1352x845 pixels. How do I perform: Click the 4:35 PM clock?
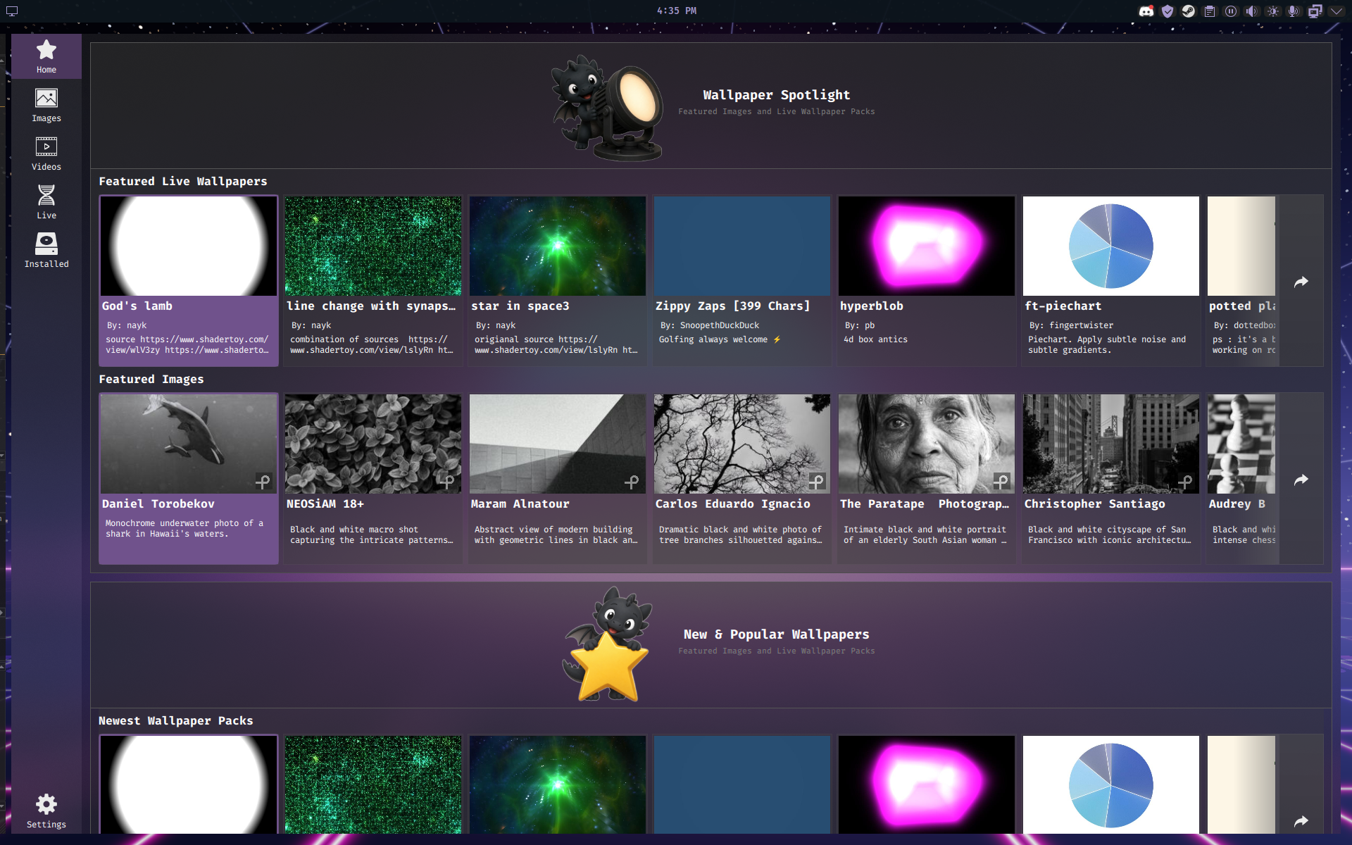[677, 11]
